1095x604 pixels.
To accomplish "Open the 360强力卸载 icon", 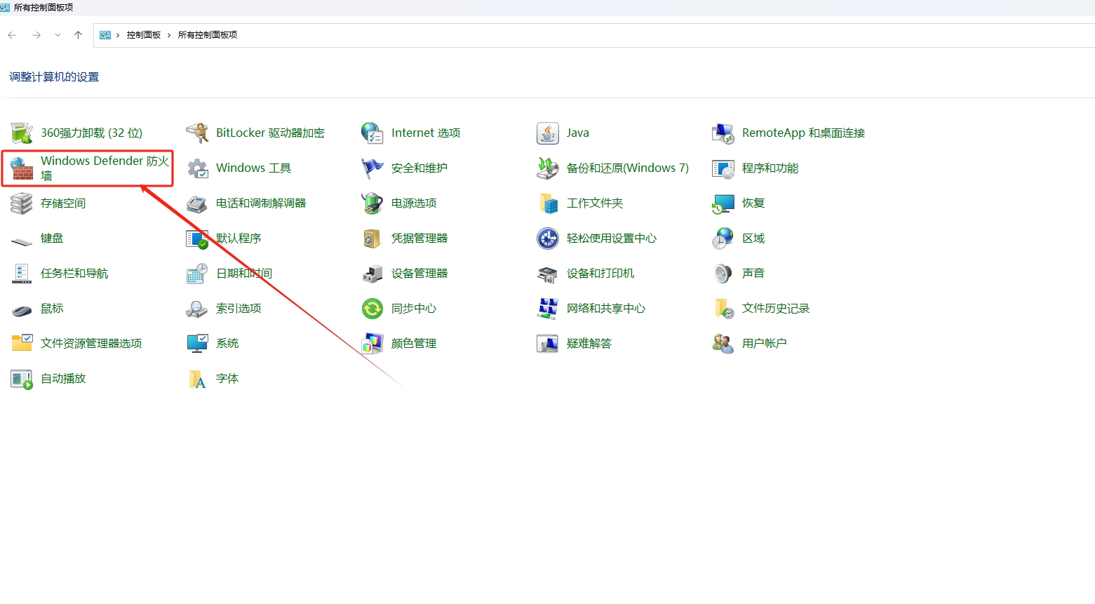I will [x=22, y=133].
